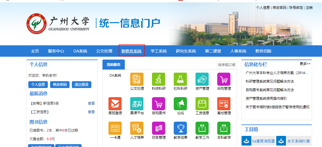Click the 排序或订阅 button
The height and width of the screenshot is (147, 322).
(x=226, y=65)
